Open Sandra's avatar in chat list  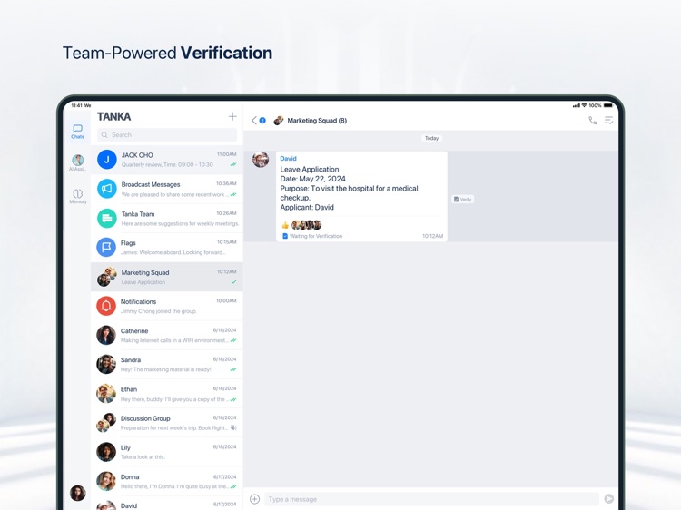click(x=106, y=364)
